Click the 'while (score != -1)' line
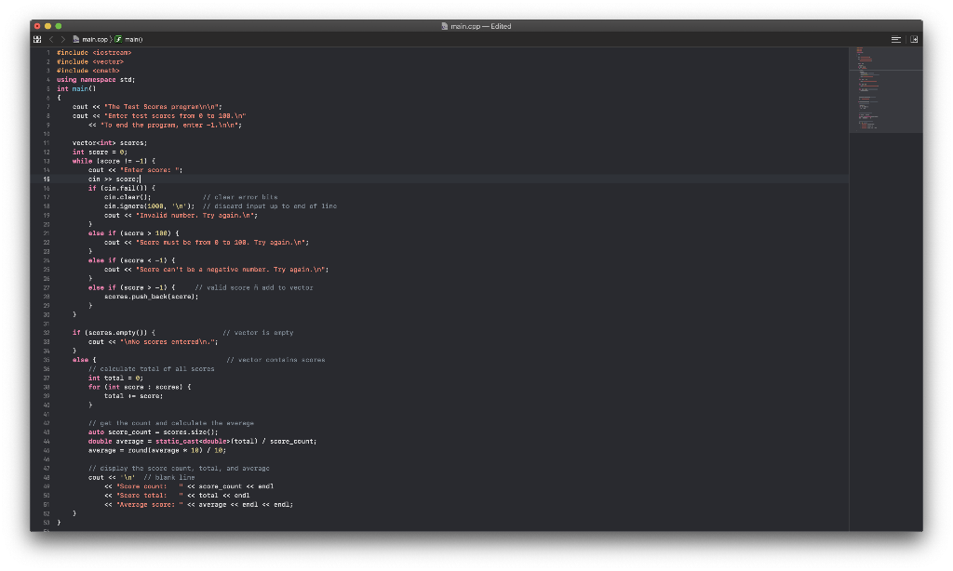The image size is (953, 571). (114, 161)
